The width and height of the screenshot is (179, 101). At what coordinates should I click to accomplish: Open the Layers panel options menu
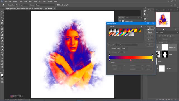[x=178, y=33]
